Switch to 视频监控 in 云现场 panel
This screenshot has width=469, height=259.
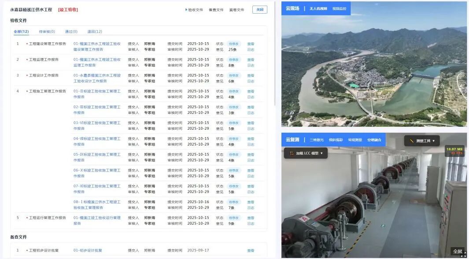(339, 8)
